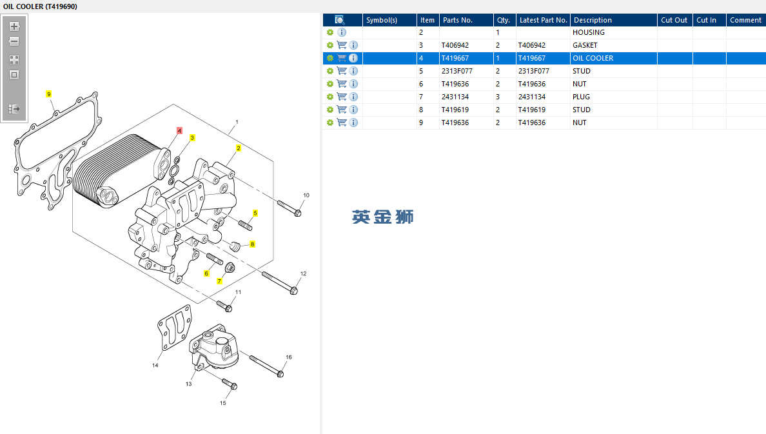Click the four-squares grid view icon
Image resolution: width=766 pixels, height=434 pixels.
click(x=14, y=59)
